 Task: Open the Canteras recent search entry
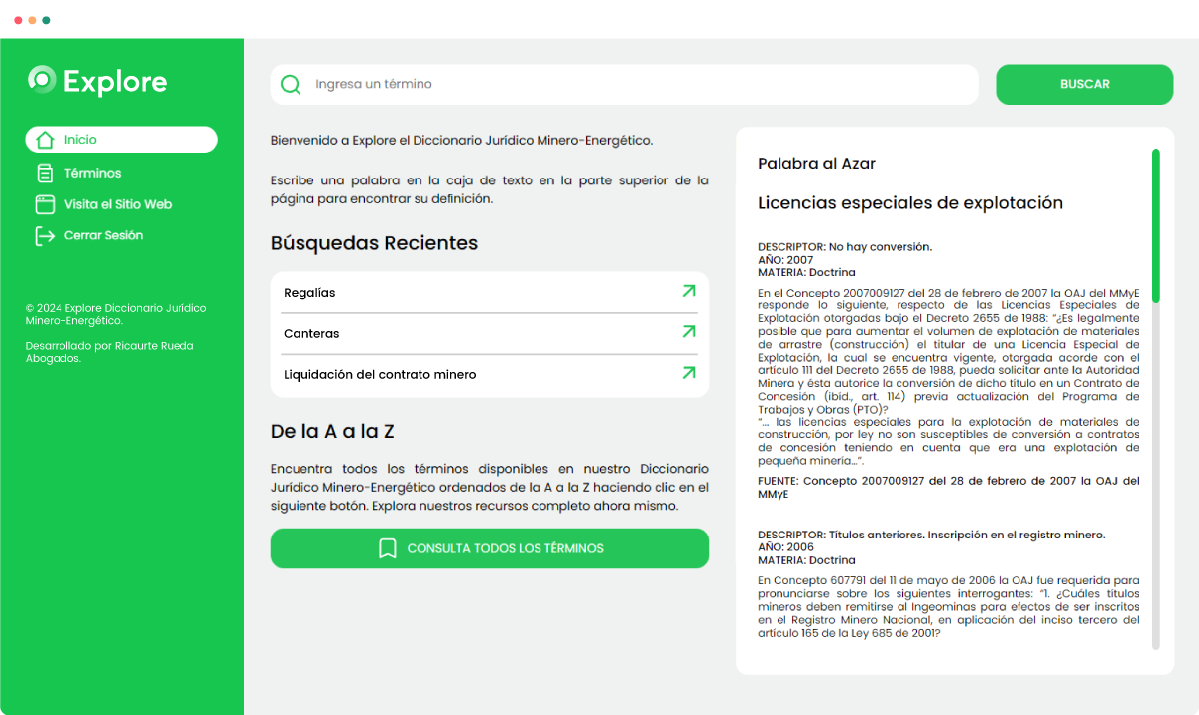tap(311, 334)
